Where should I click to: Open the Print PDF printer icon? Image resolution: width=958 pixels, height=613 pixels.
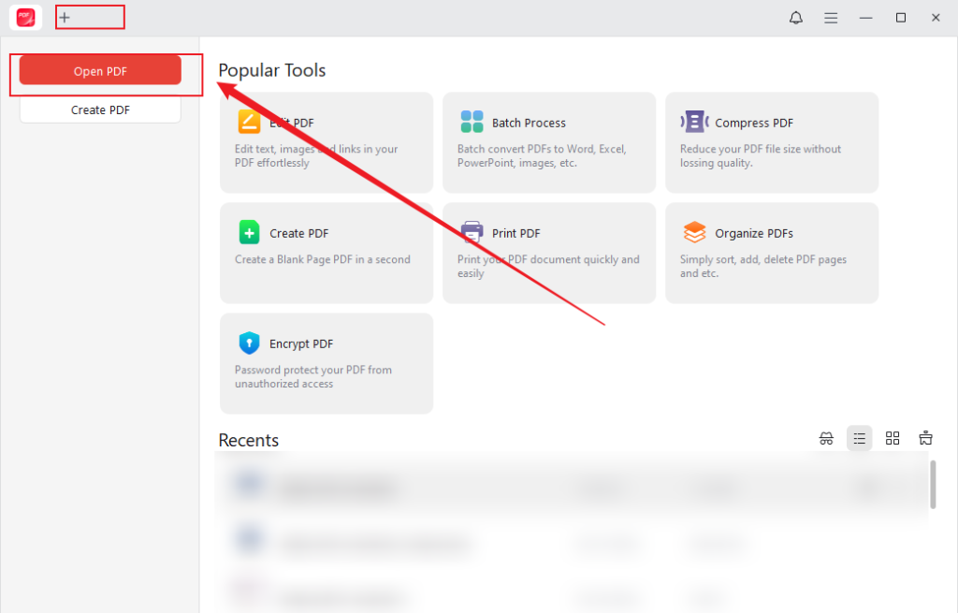point(471,231)
